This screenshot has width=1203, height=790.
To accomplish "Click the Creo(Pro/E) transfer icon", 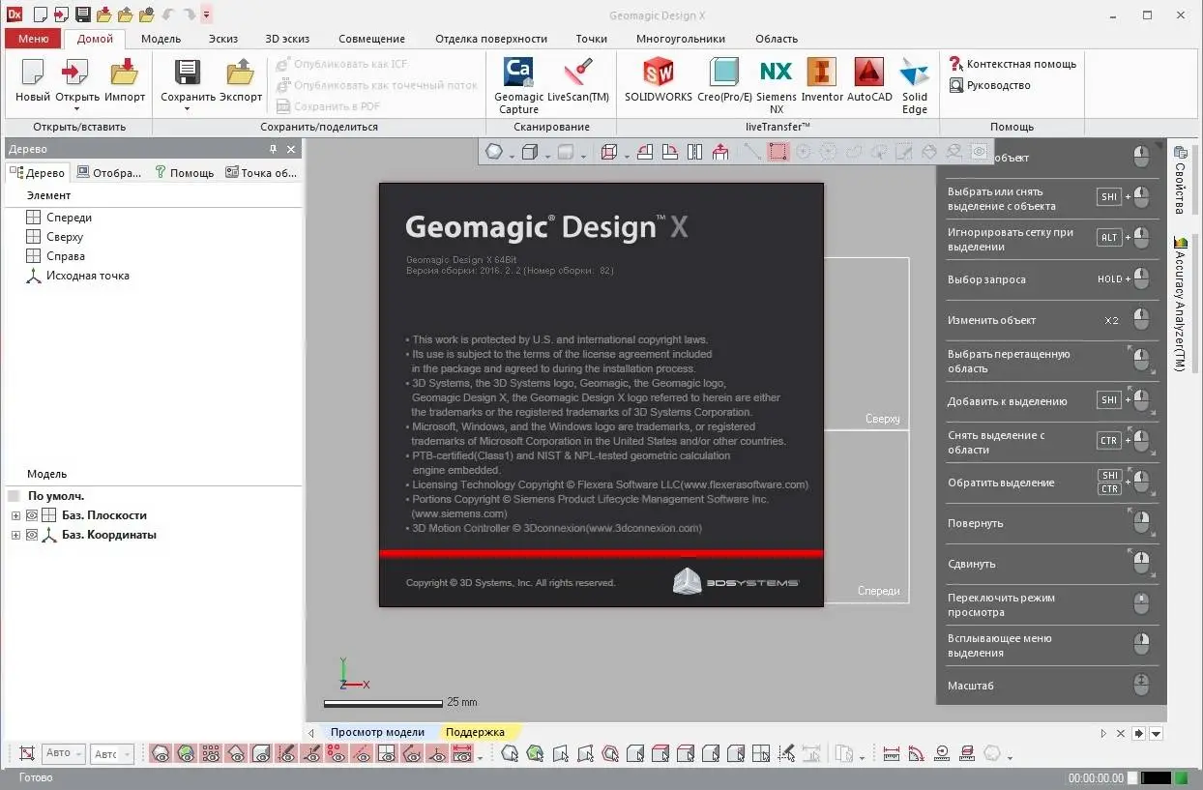I will pos(723,73).
